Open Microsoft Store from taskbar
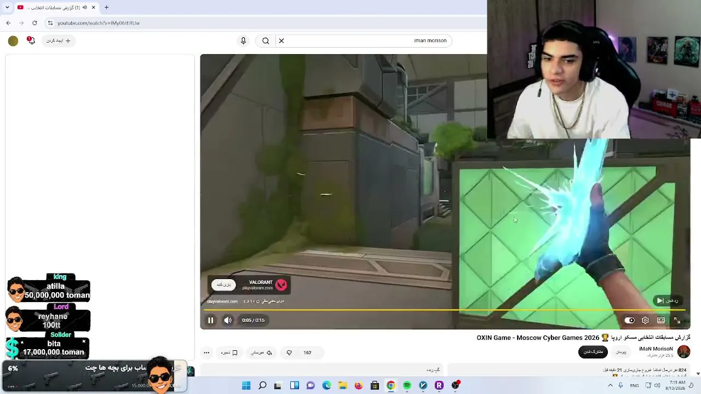 [x=375, y=386]
